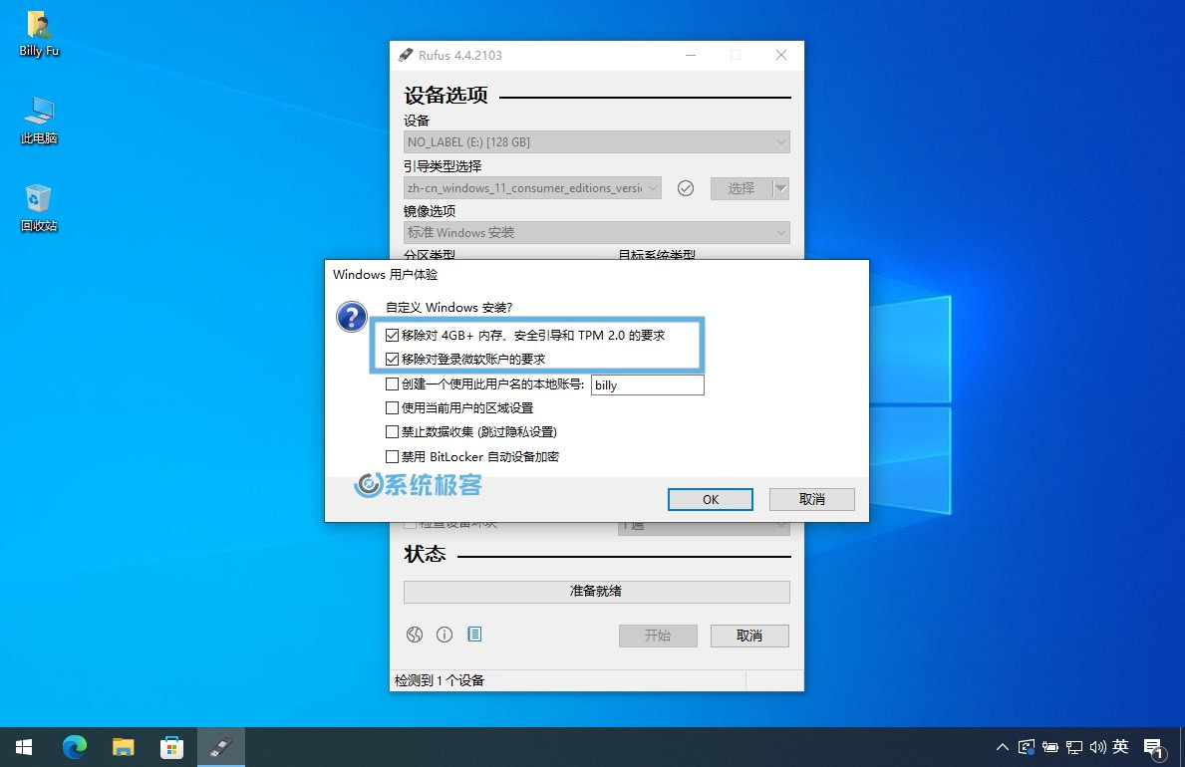
Task: Cancel the Windows 用户体验 dialog
Action: pyautogui.click(x=811, y=499)
